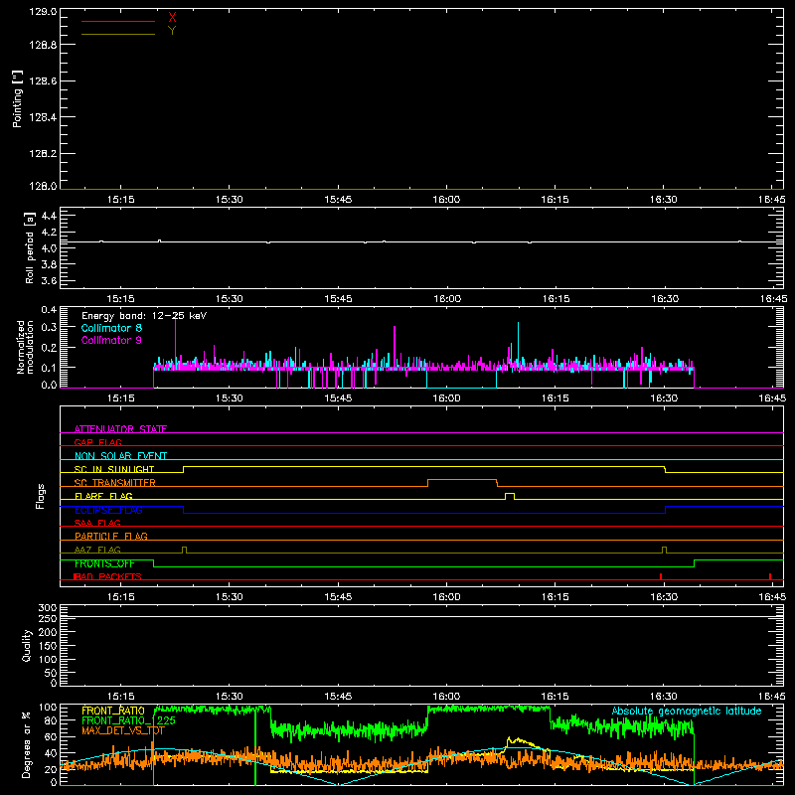Select the Energy band: 12-25 keV label

tap(144, 316)
